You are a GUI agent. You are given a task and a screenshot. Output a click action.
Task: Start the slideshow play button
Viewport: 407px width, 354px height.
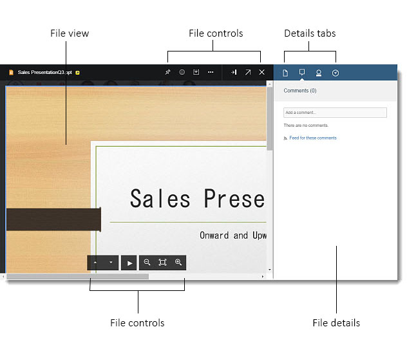129,263
